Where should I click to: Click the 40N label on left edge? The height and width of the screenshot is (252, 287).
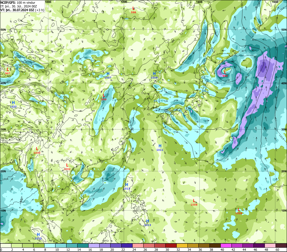3,83
